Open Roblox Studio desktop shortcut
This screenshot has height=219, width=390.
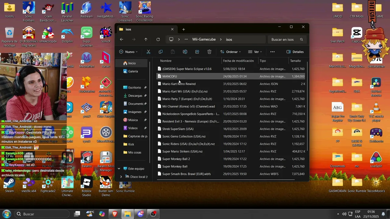point(87,187)
